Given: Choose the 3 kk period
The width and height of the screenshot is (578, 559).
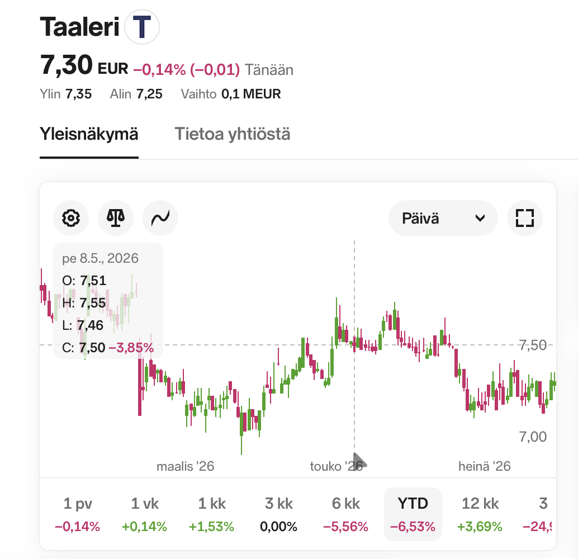Looking at the screenshot, I should tap(279, 514).
